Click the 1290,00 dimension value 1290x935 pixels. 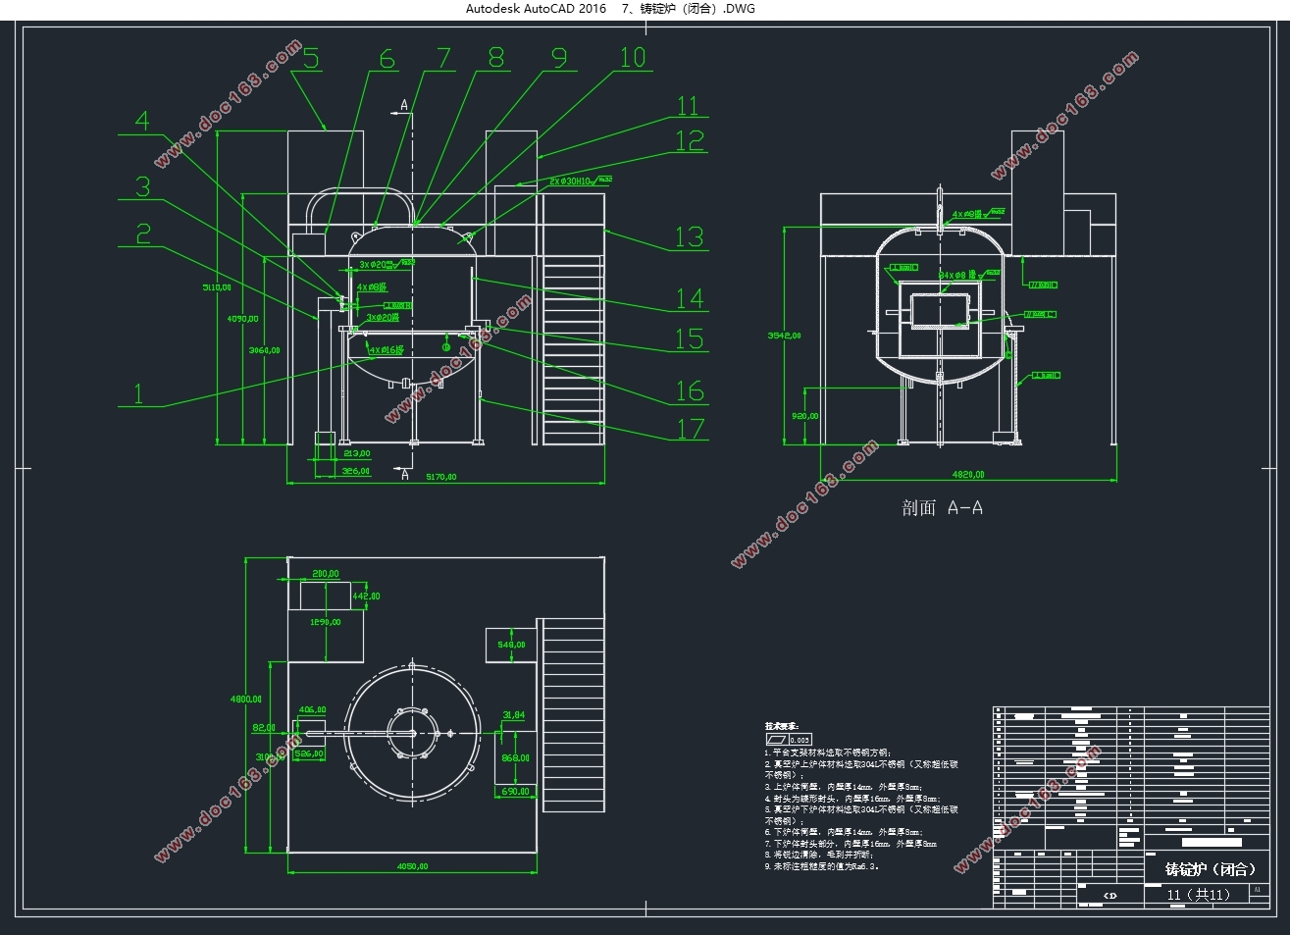pos(326,622)
